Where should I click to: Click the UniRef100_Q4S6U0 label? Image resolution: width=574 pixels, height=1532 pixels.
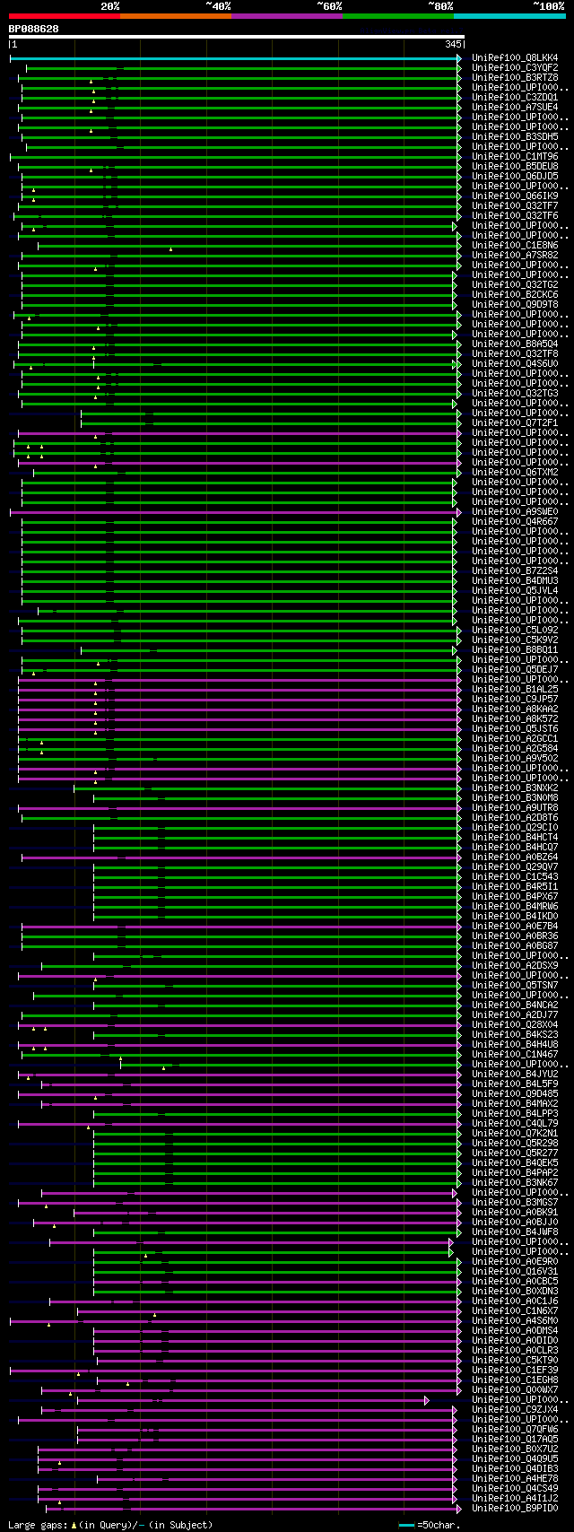click(x=515, y=364)
